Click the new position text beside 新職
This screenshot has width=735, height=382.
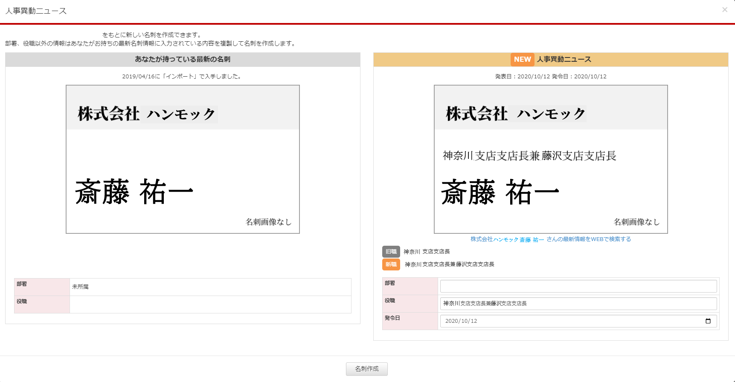[x=449, y=264]
